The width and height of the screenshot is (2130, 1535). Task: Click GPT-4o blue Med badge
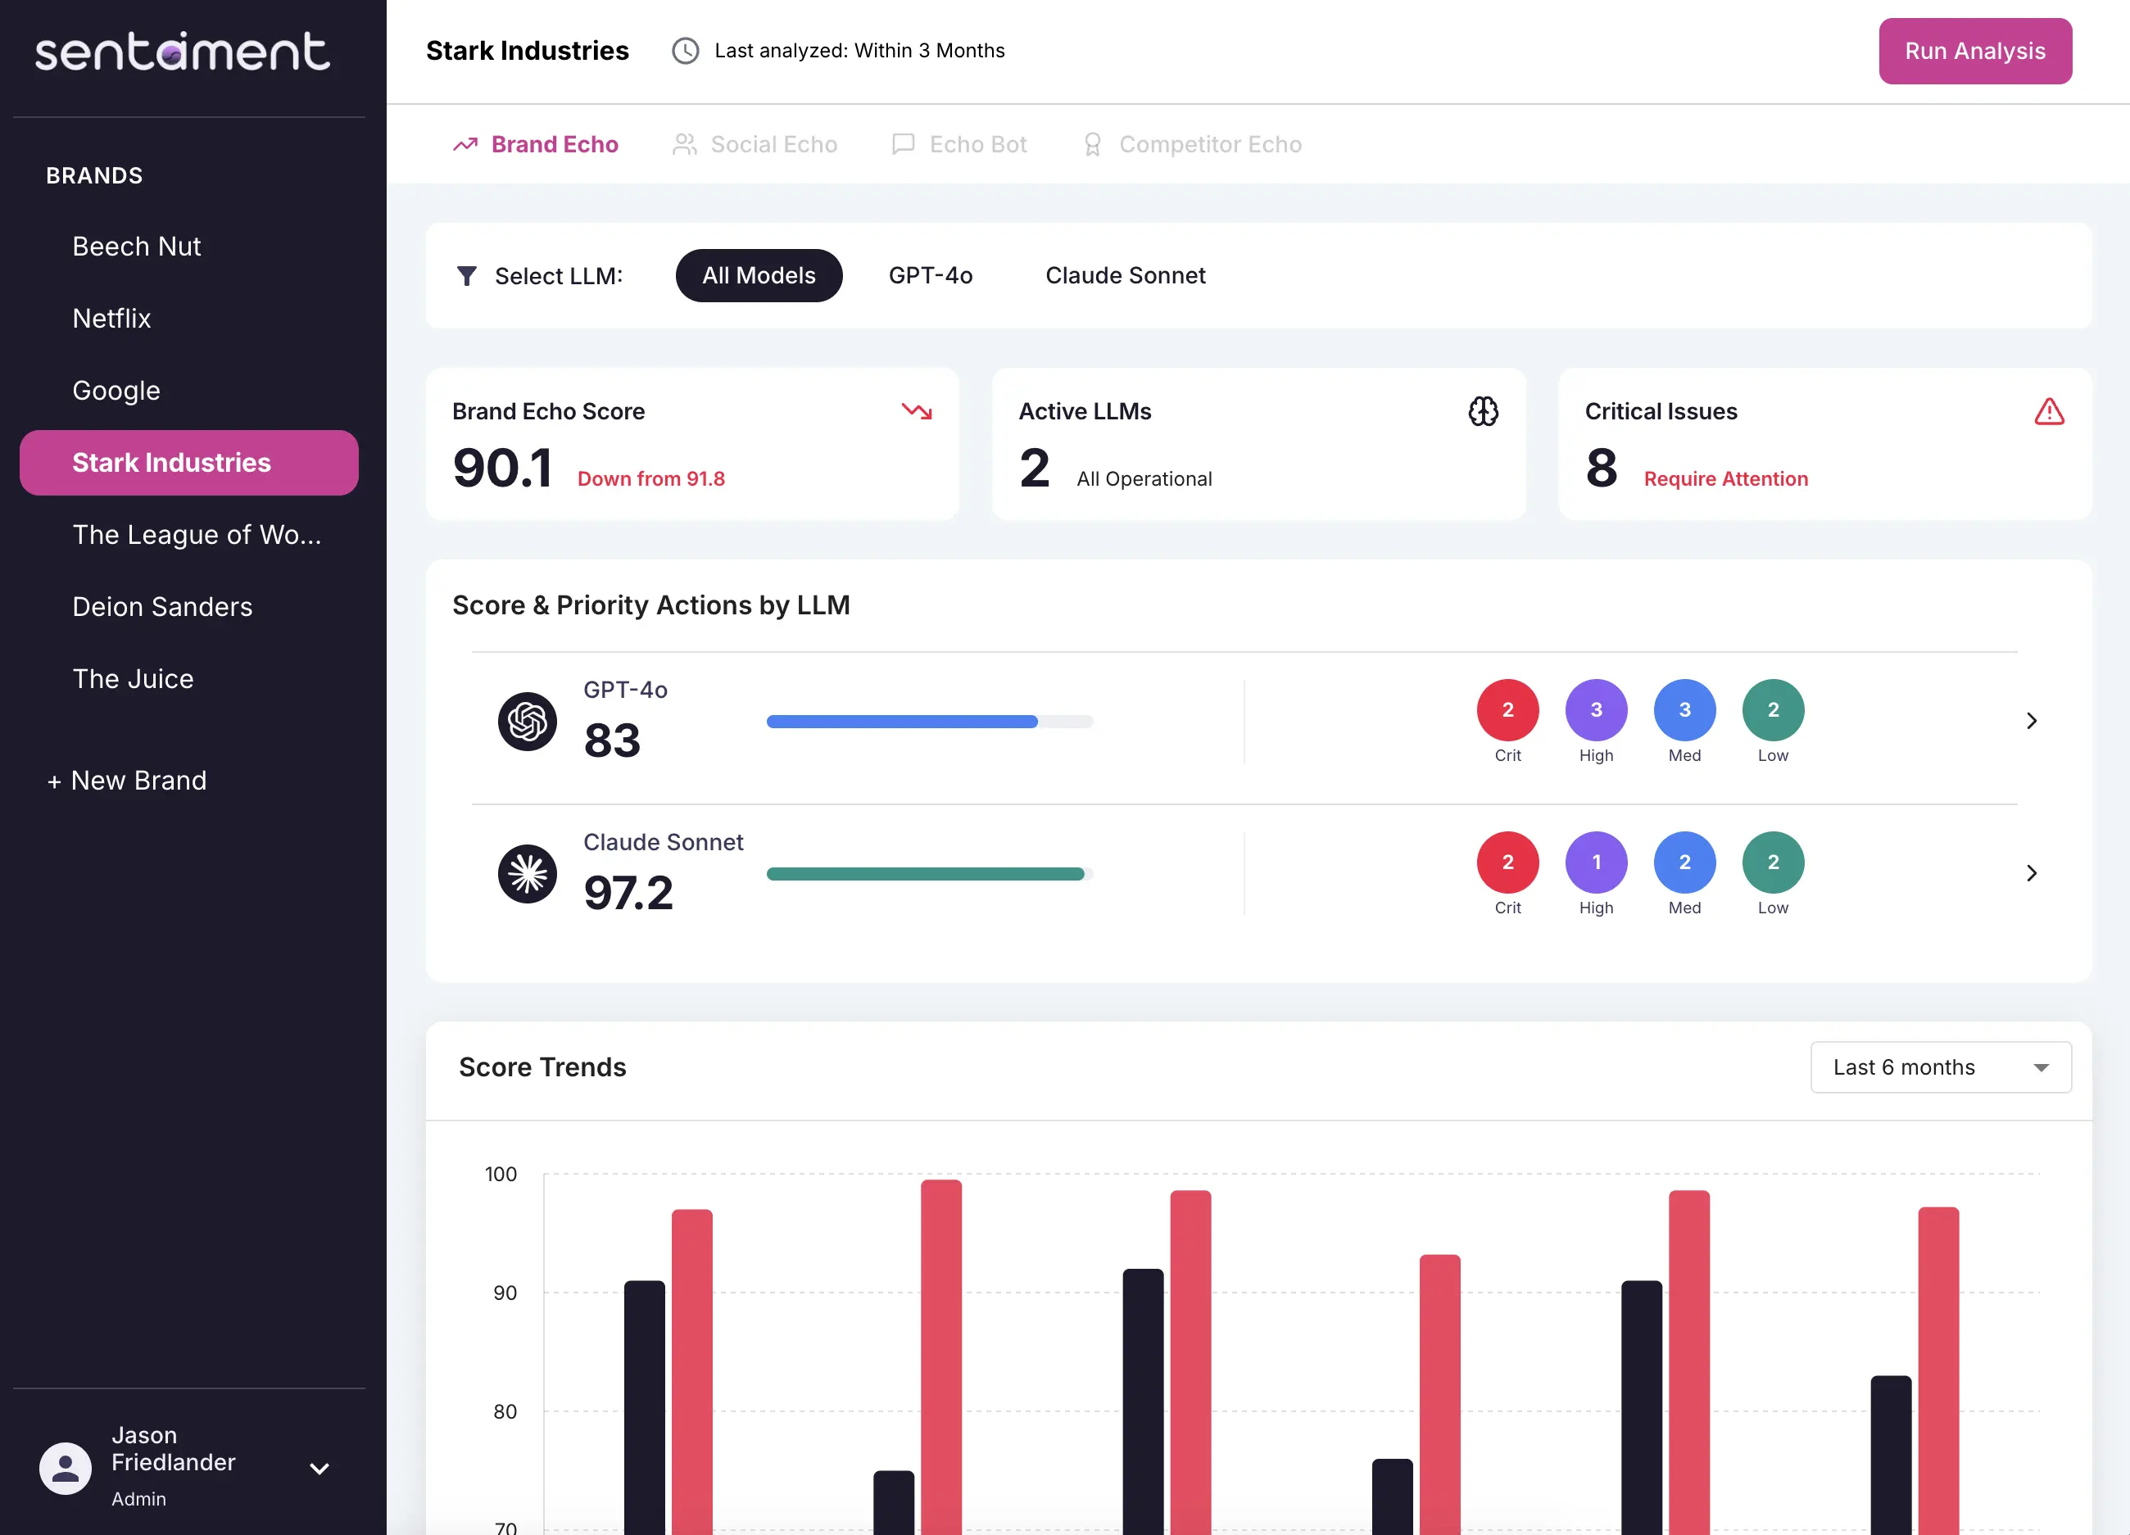(x=1684, y=710)
